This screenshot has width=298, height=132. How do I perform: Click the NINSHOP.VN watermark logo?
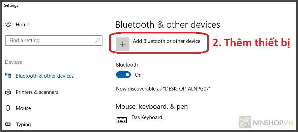(x=266, y=123)
